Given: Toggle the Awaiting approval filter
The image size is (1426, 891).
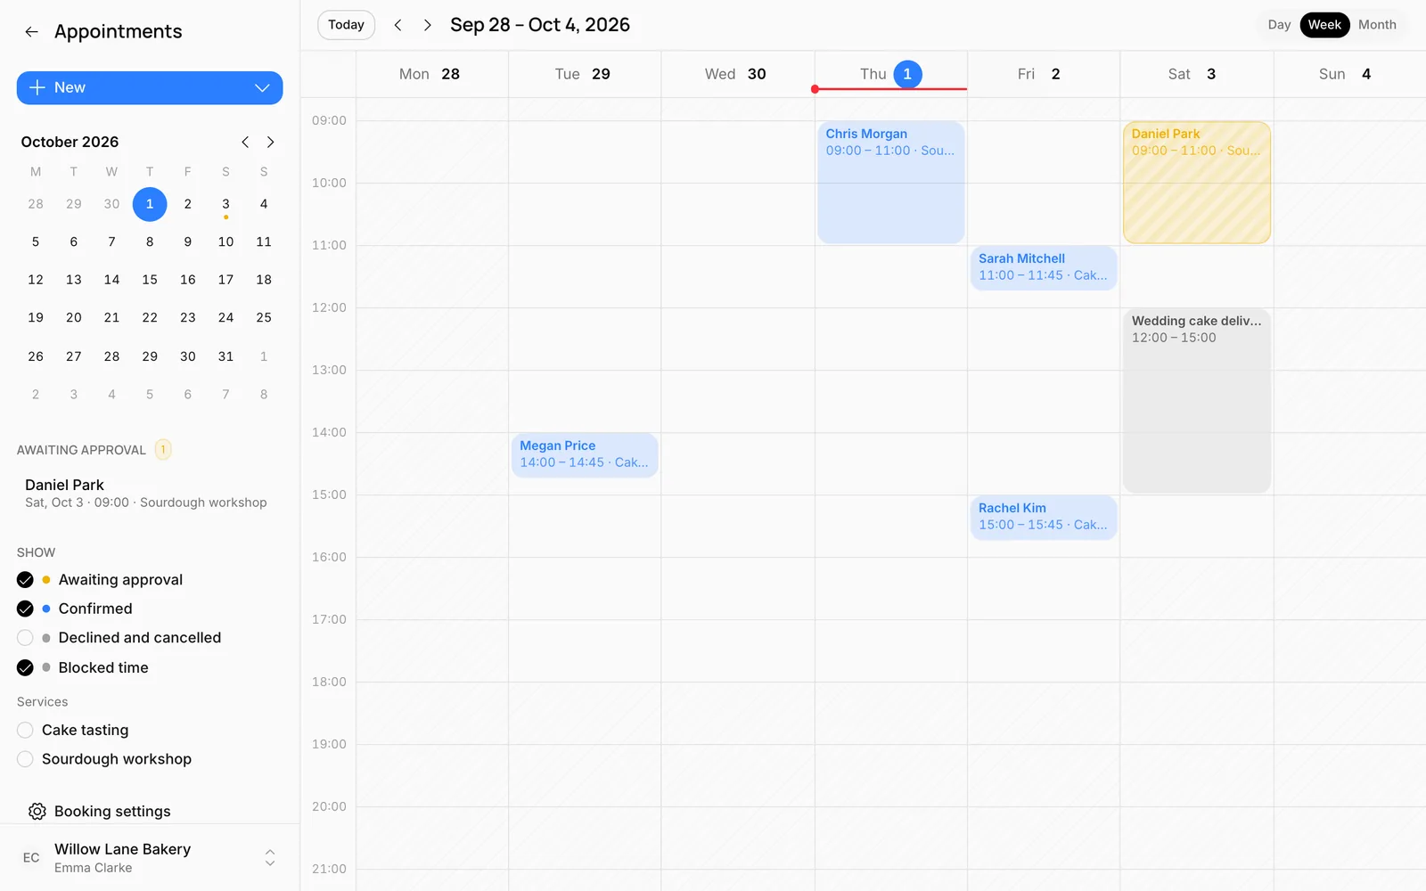Looking at the screenshot, I should click(x=25, y=580).
